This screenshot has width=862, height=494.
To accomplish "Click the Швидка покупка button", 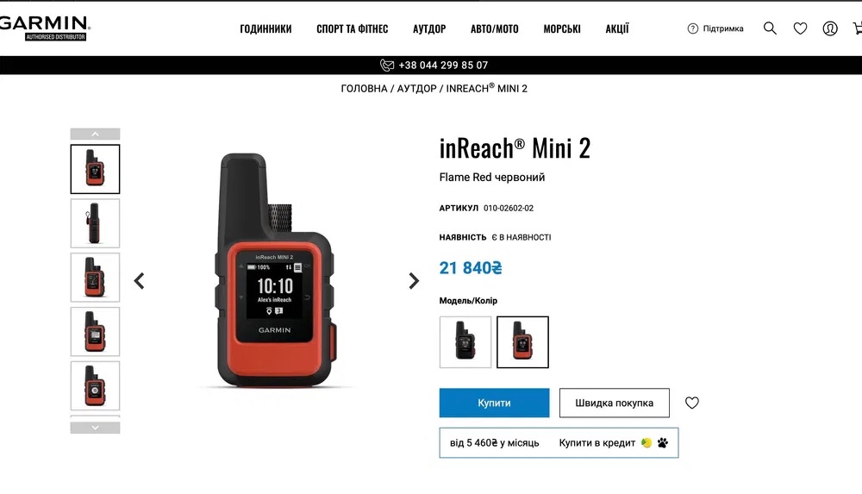I will point(614,403).
